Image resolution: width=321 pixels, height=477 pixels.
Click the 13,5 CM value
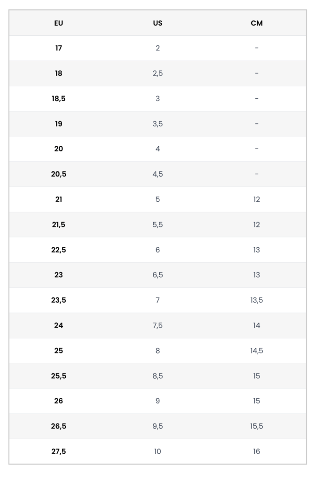coord(257,300)
